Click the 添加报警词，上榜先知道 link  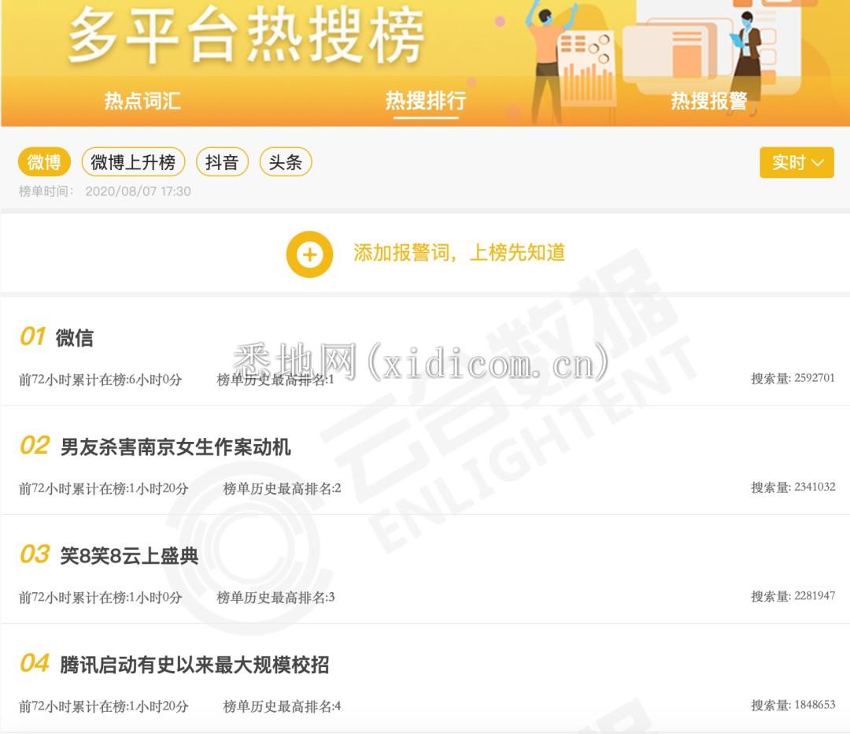(x=459, y=253)
